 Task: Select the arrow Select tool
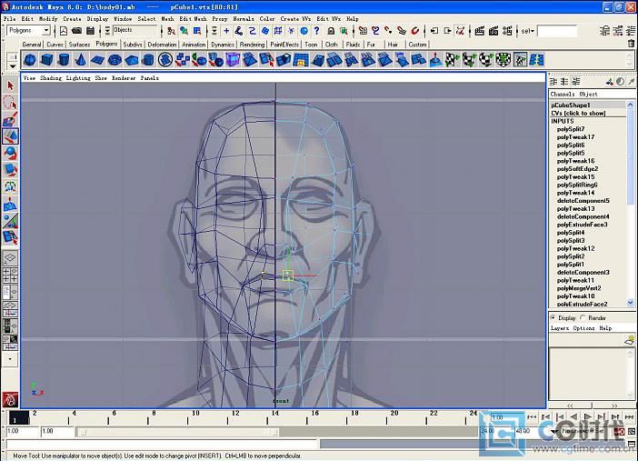[10, 85]
